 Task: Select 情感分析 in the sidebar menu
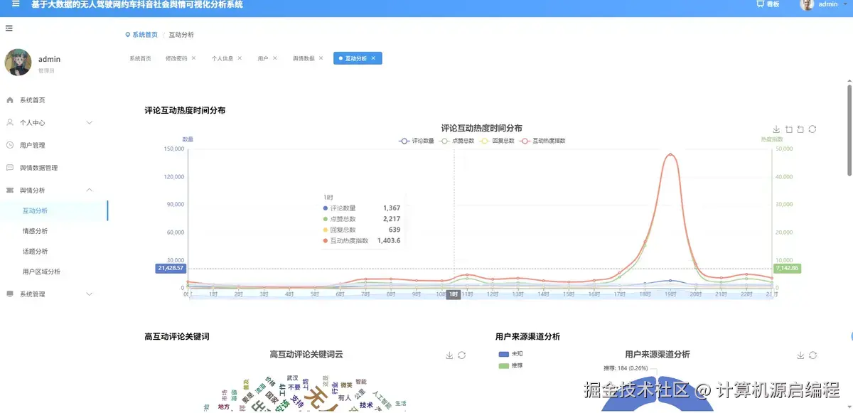tap(37, 230)
